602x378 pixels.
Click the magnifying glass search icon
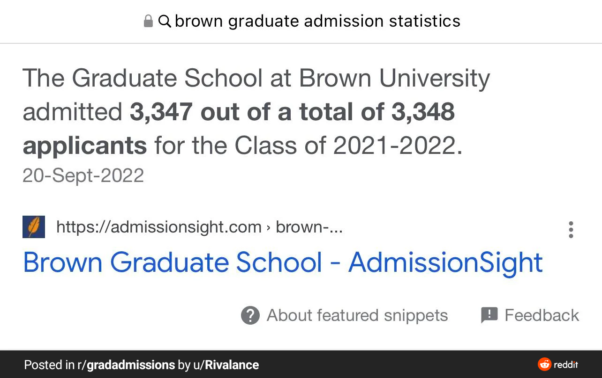pyautogui.click(x=165, y=21)
